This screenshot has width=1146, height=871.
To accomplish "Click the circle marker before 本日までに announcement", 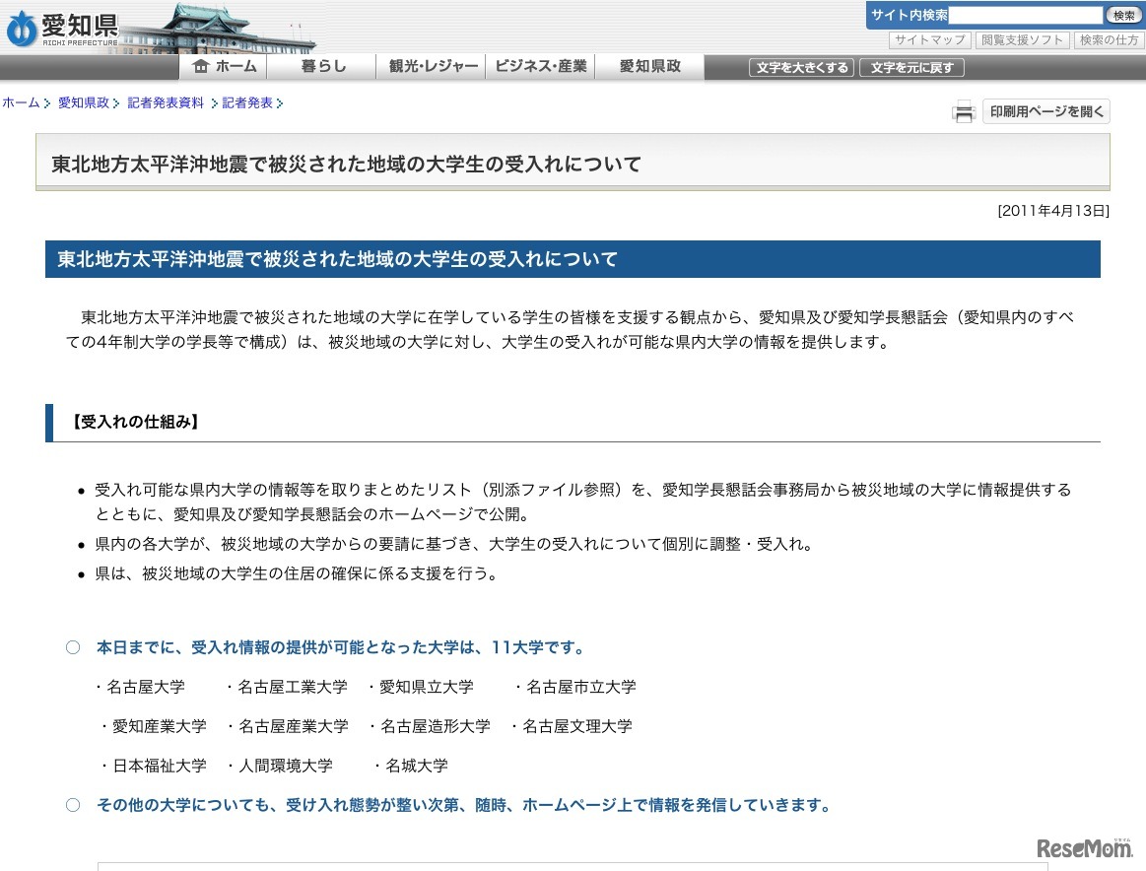I will [72, 646].
